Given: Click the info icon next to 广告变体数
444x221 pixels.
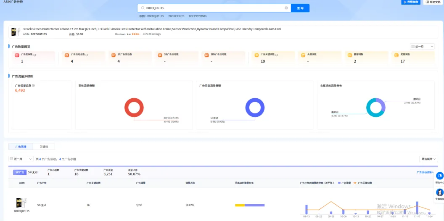Looking at the screenshot, I should (x=34, y=55).
